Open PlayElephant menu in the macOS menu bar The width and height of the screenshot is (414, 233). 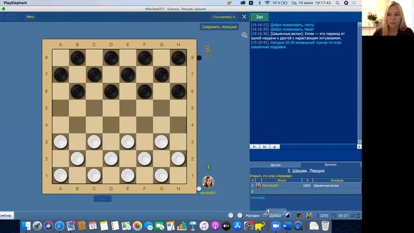point(15,3)
